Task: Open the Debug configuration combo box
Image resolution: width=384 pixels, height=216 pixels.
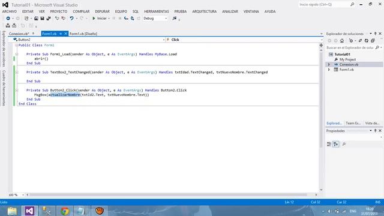Action: click(155, 19)
